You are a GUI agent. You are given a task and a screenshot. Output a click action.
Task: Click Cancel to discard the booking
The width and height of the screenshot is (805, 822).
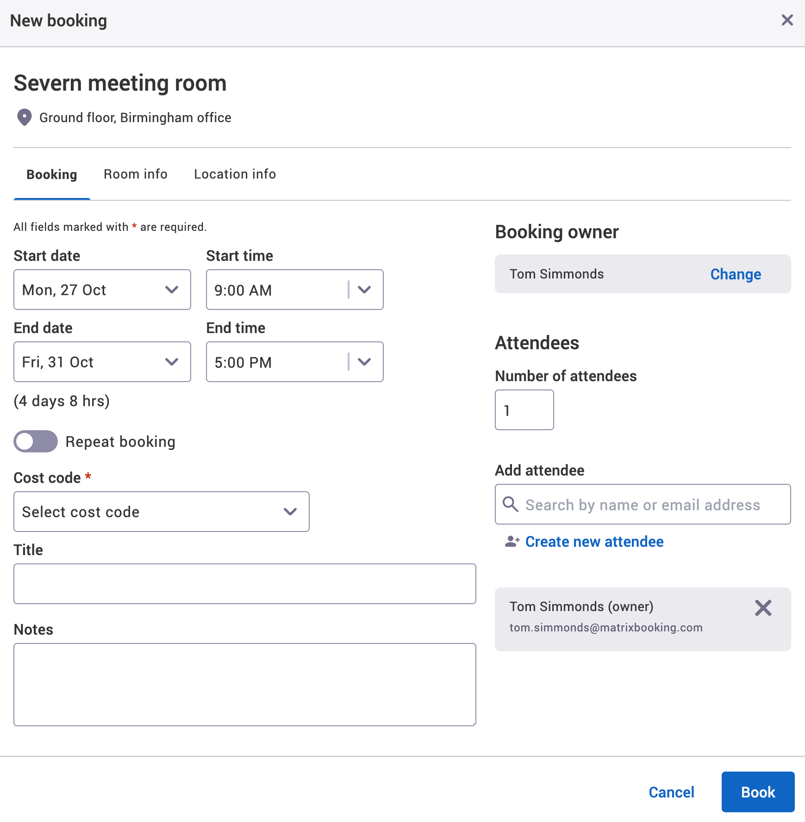click(x=672, y=792)
